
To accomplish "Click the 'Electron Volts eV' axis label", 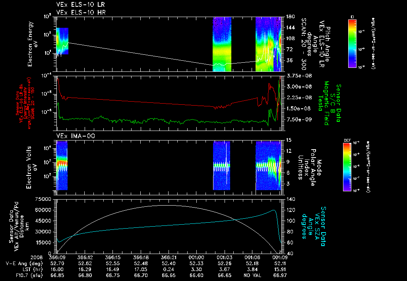I will tap(31, 167).
